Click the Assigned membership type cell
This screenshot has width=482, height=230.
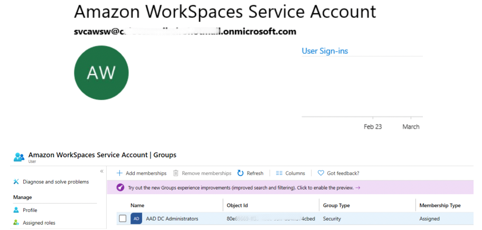429,218
